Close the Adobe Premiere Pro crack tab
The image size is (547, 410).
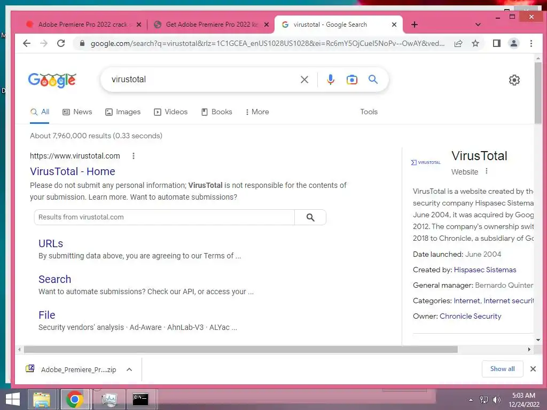tap(139, 25)
